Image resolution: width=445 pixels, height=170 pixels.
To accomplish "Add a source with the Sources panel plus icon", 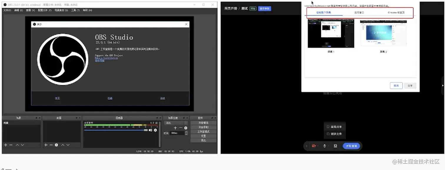I will click(x=46, y=145).
